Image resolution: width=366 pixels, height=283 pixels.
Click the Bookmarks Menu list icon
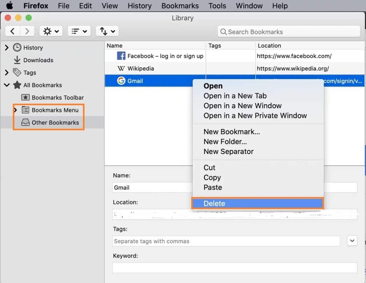[25, 110]
